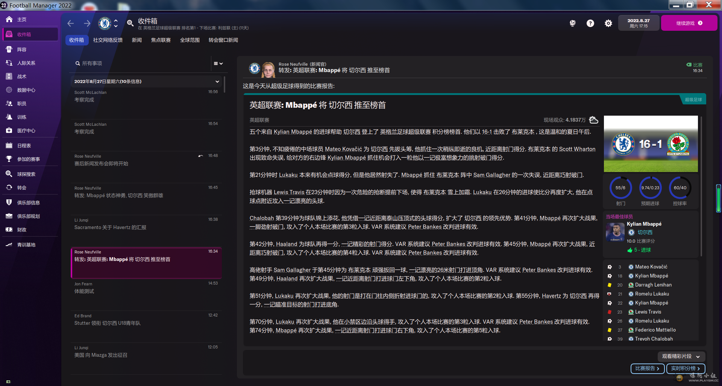Switch to 社交网络反馈 tab
This screenshot has height=386, width=722.
[108, 40]
